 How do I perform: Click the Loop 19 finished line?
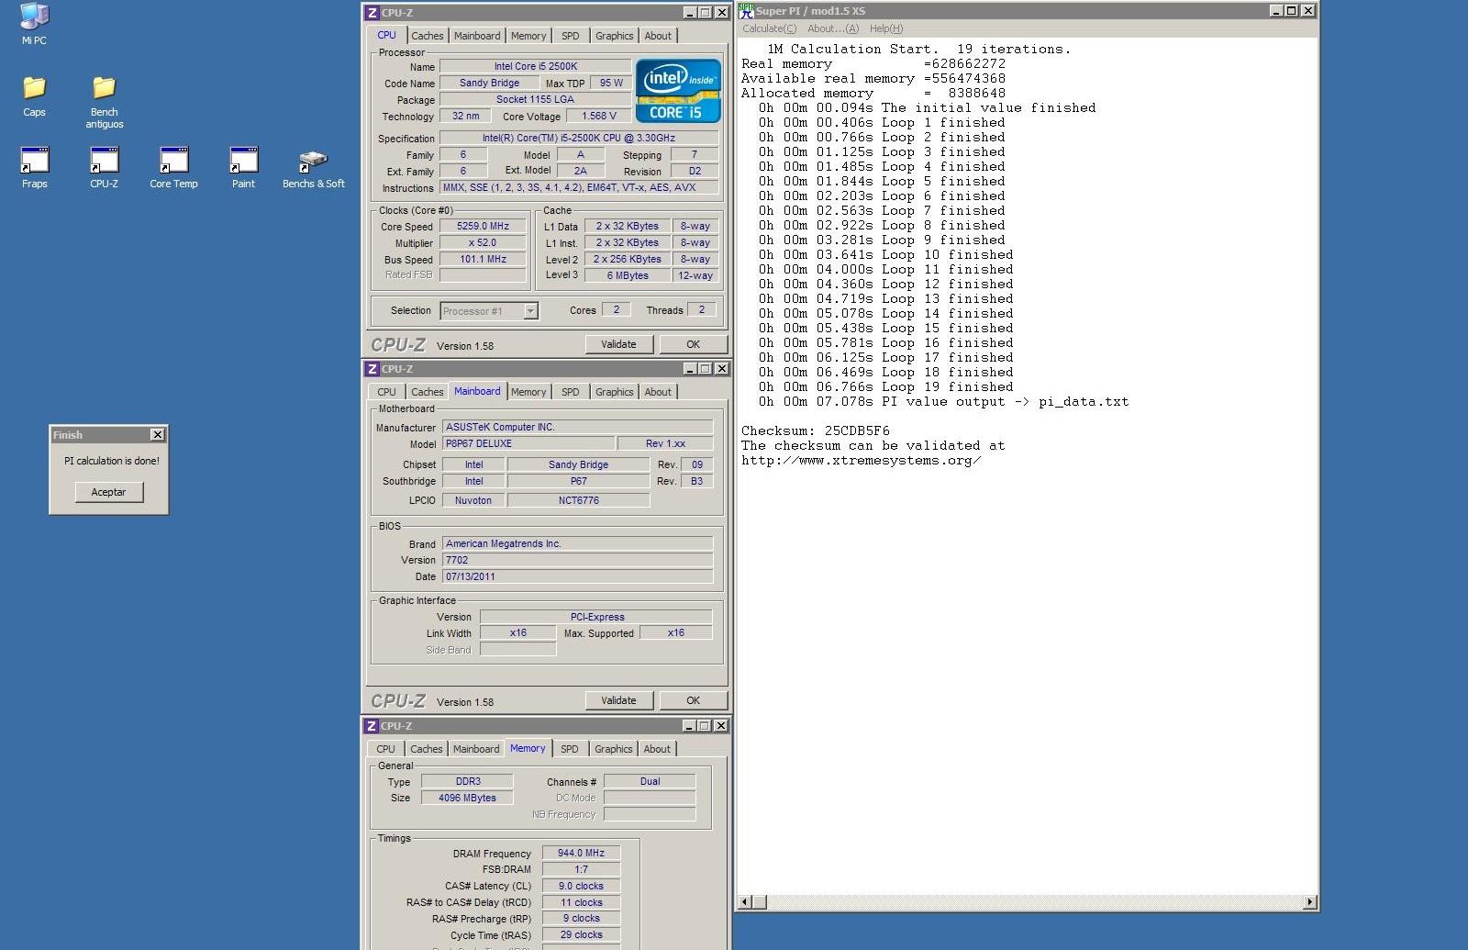(886, 386)
